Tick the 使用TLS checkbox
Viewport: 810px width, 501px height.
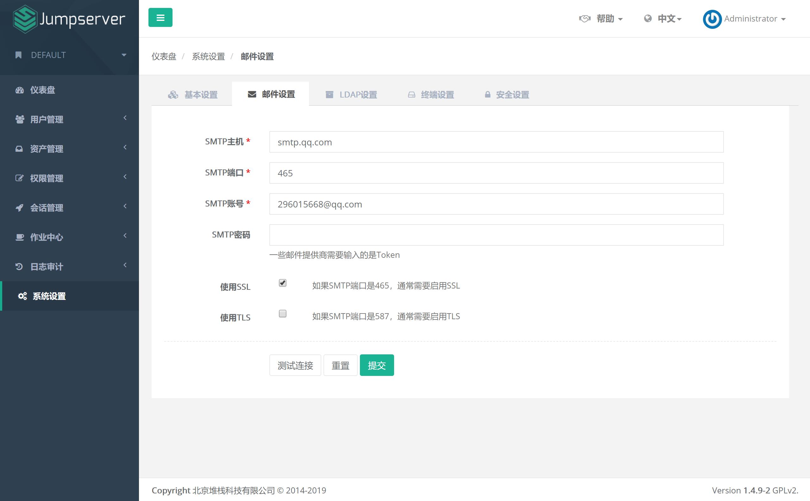(282, 314)
